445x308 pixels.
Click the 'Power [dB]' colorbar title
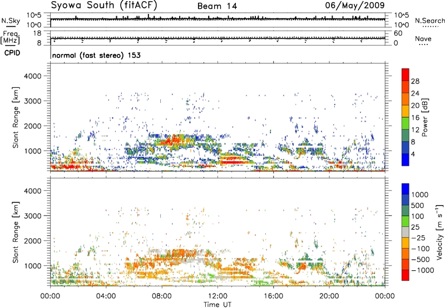point(424,117)
